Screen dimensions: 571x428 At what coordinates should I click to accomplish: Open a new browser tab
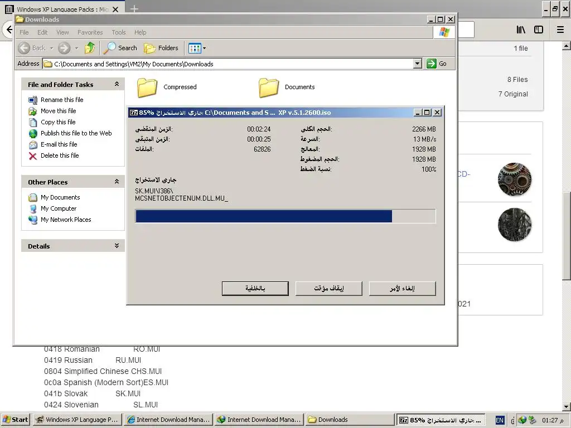click(x=134, y=8)
